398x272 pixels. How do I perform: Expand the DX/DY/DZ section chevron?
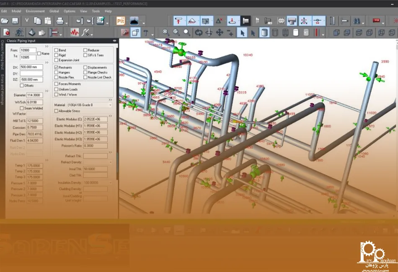click(x=47, y=63)
